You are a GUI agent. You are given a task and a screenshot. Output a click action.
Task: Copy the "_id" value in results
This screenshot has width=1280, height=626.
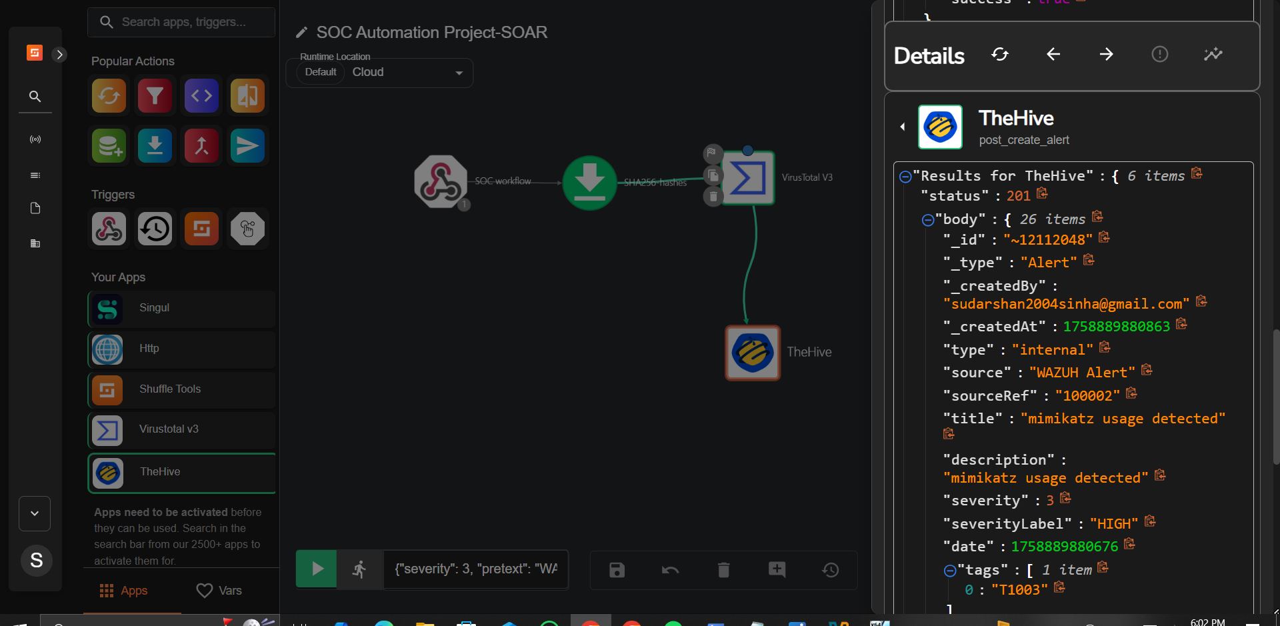coord(1104,237)
